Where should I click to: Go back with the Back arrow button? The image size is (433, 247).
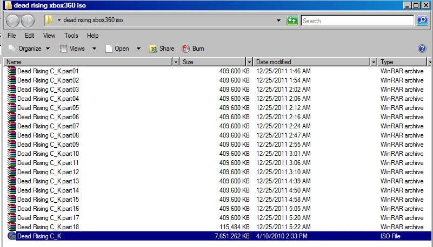12,20
